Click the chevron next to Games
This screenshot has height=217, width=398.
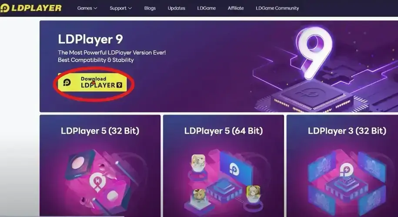[x=95, y=8]
